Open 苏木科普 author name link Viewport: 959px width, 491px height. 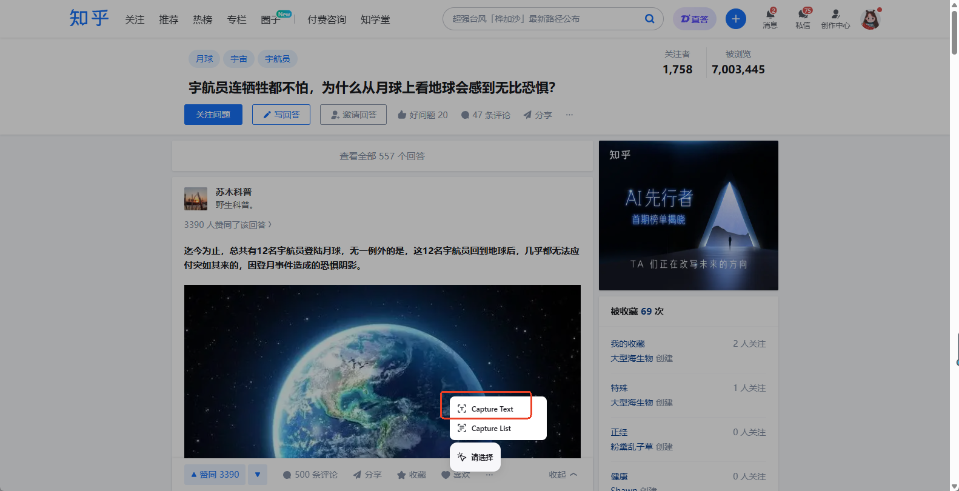click(x=233, y=192)
